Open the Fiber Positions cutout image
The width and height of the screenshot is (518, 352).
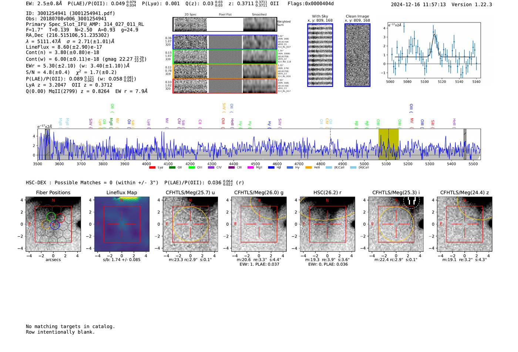53,224
